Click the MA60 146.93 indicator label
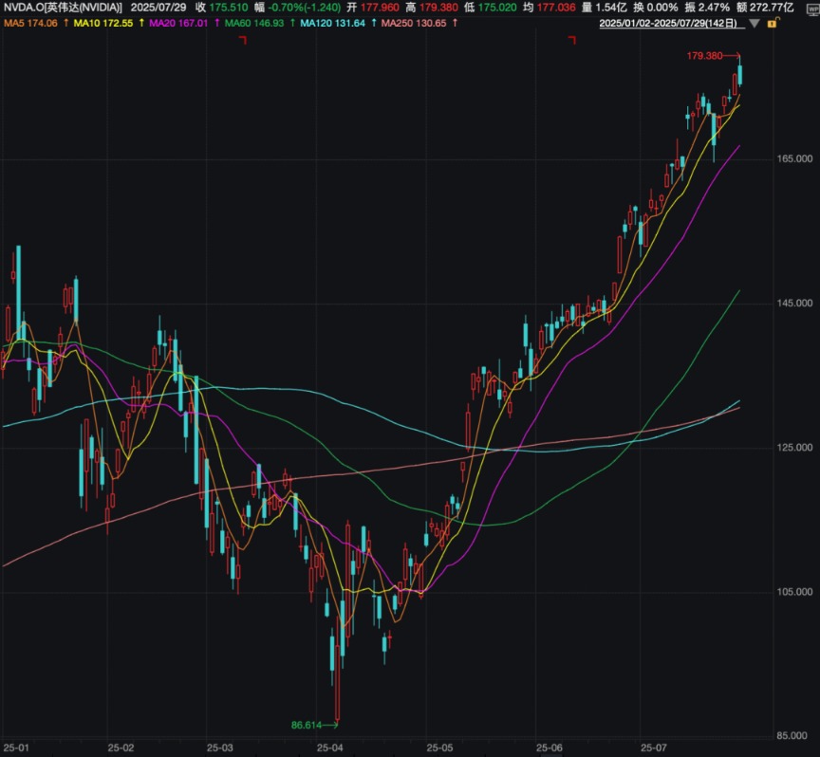The image size is (820, 757). pyautogui.click(x=254, y=24)
